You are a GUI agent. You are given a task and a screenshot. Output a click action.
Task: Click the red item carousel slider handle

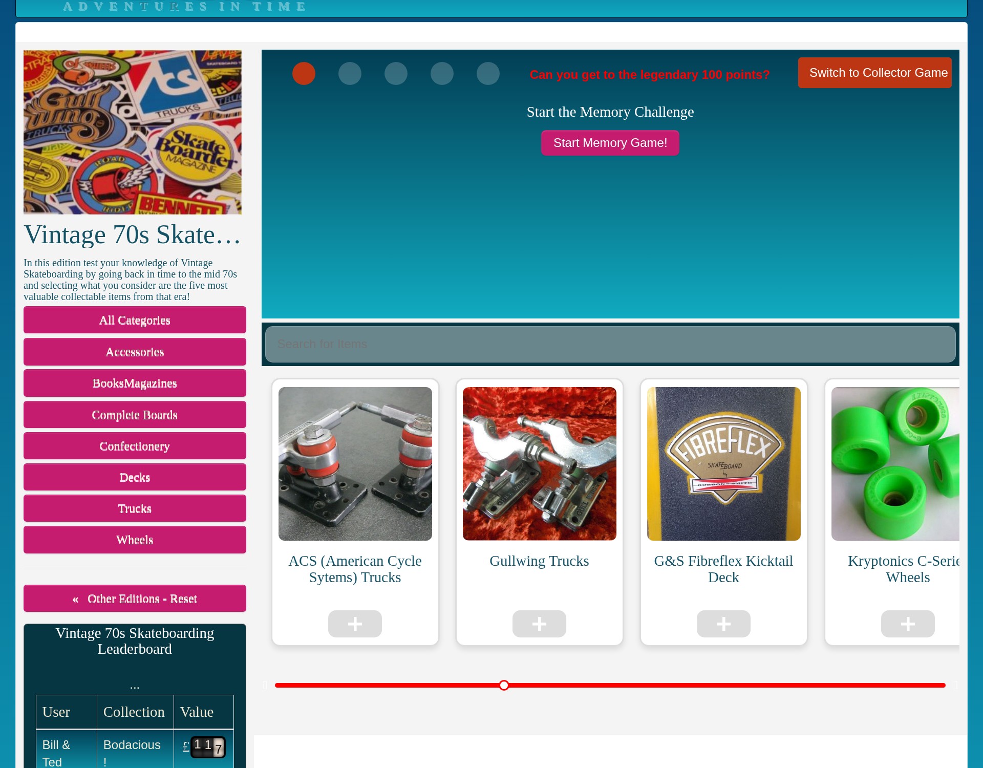[x=504, y=685]
